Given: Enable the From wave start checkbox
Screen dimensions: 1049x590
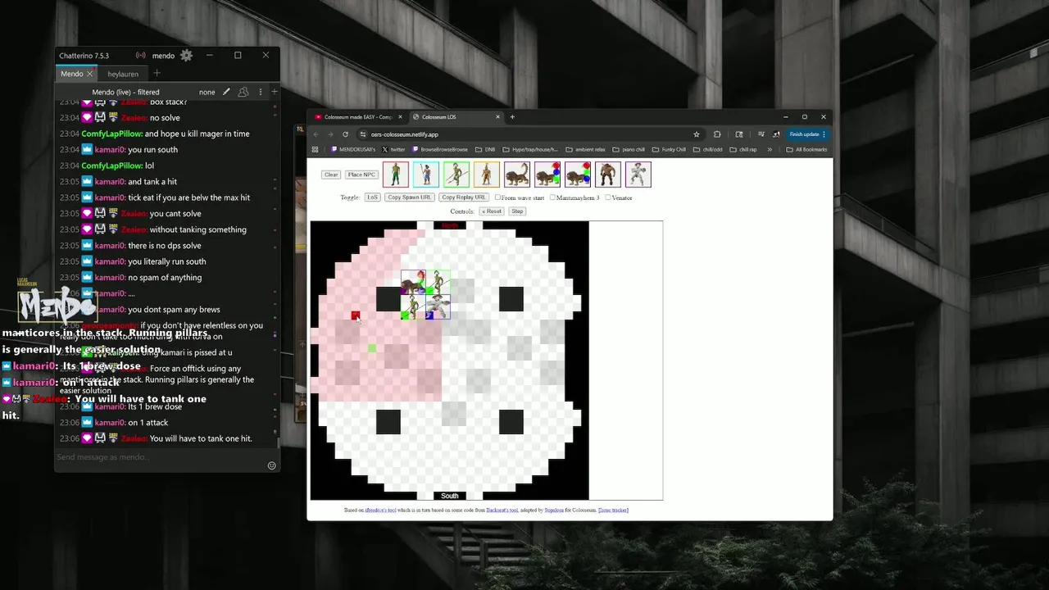Looking at the screenshot, I should 497,197.
